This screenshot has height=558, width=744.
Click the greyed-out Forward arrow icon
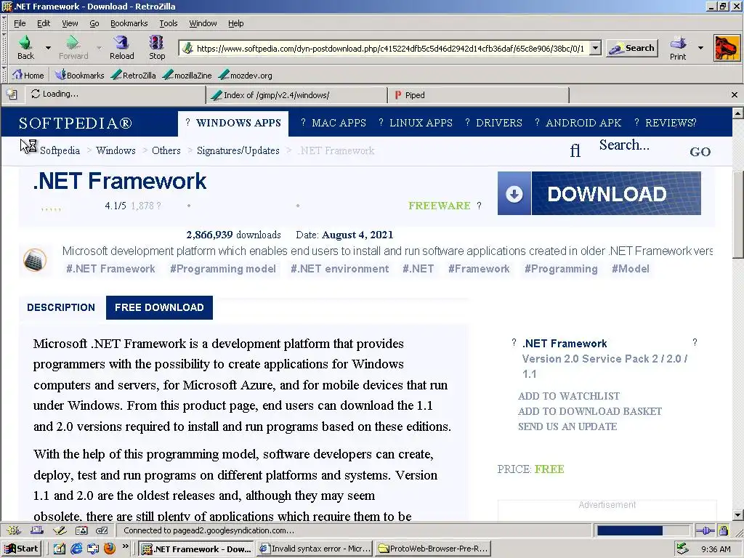(x=72, y=43)
